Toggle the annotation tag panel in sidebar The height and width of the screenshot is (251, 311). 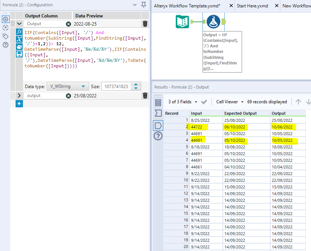[x=5, y=36]
